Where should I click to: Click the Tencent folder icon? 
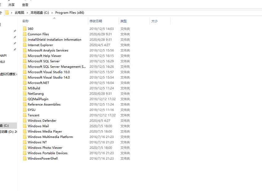click(25, 115)
